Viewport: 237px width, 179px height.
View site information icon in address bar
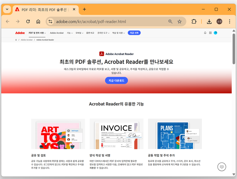click(x=51, y=22)
